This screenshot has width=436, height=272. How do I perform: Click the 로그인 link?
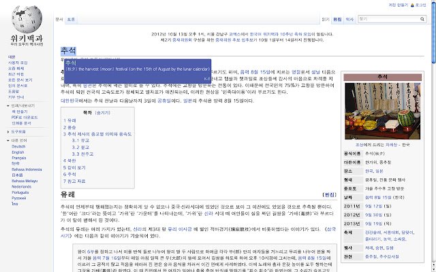pos(421,5)
